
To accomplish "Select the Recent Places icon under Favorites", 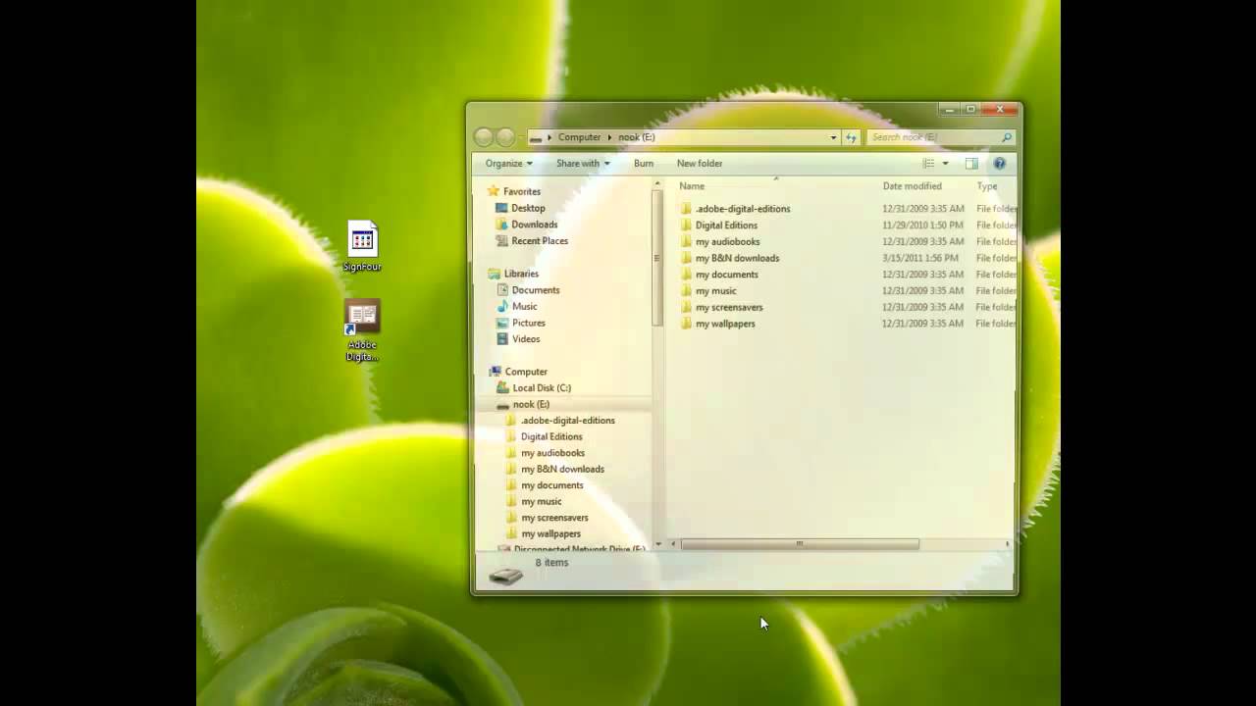I will 502,240.
